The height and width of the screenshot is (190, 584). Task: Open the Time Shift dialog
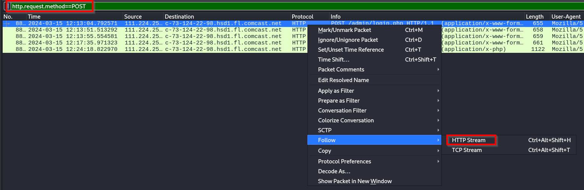[333, 60]
